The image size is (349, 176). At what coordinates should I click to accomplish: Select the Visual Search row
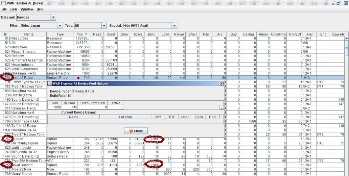click(x=173, y=174)
